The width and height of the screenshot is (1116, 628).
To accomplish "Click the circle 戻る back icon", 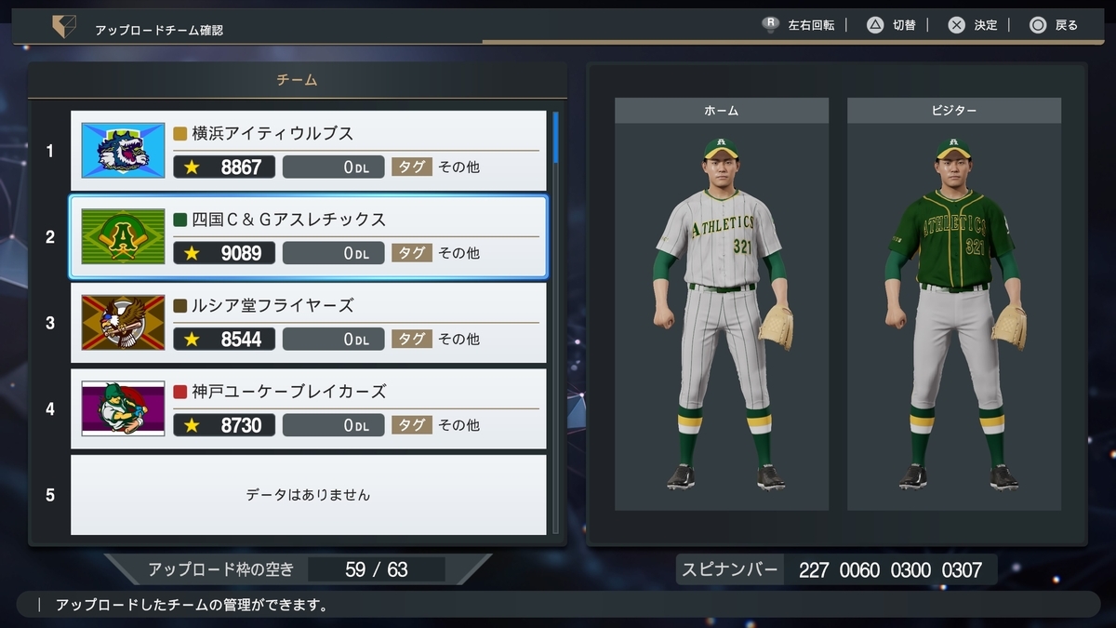I will [x=1038, y=25].
